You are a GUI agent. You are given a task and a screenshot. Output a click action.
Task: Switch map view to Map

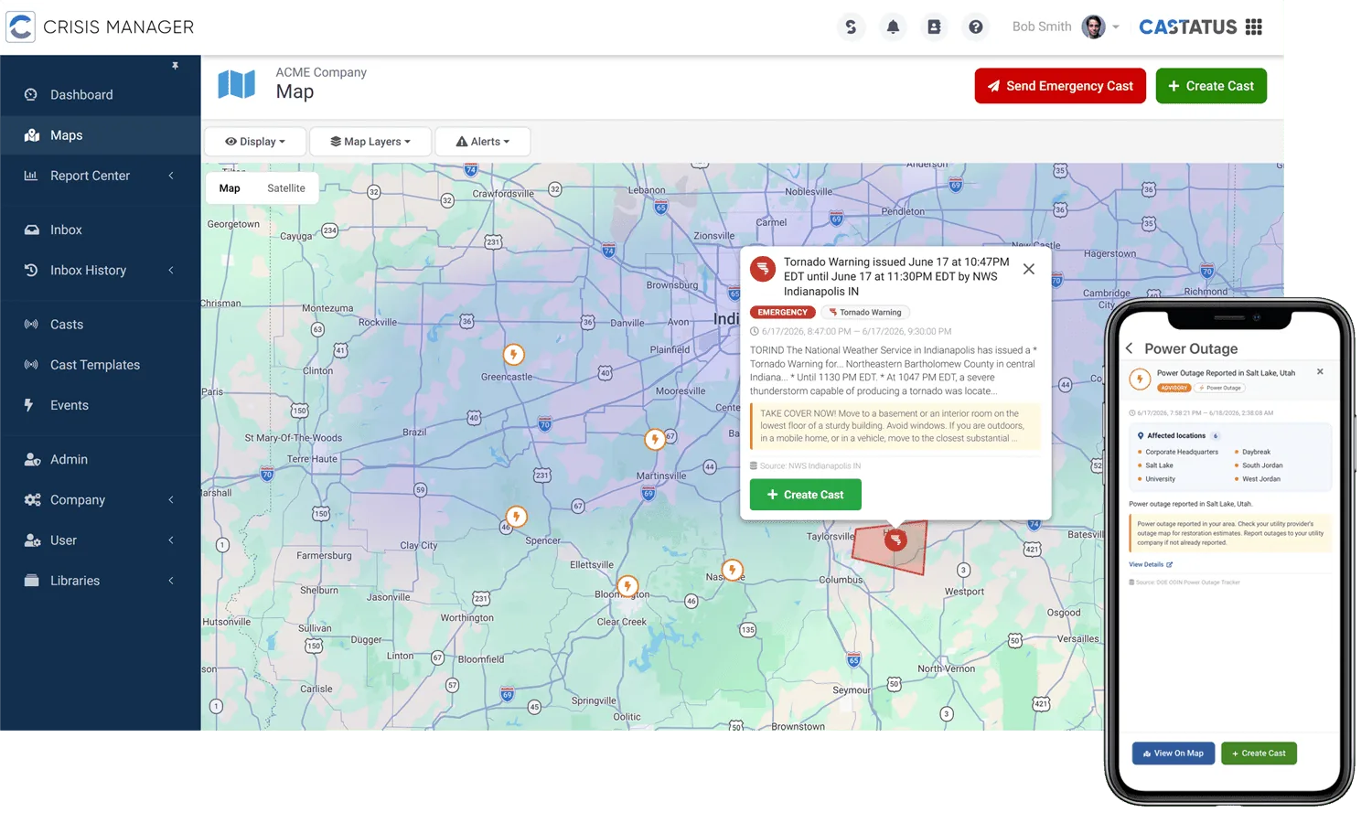click(x=230, y=188)
